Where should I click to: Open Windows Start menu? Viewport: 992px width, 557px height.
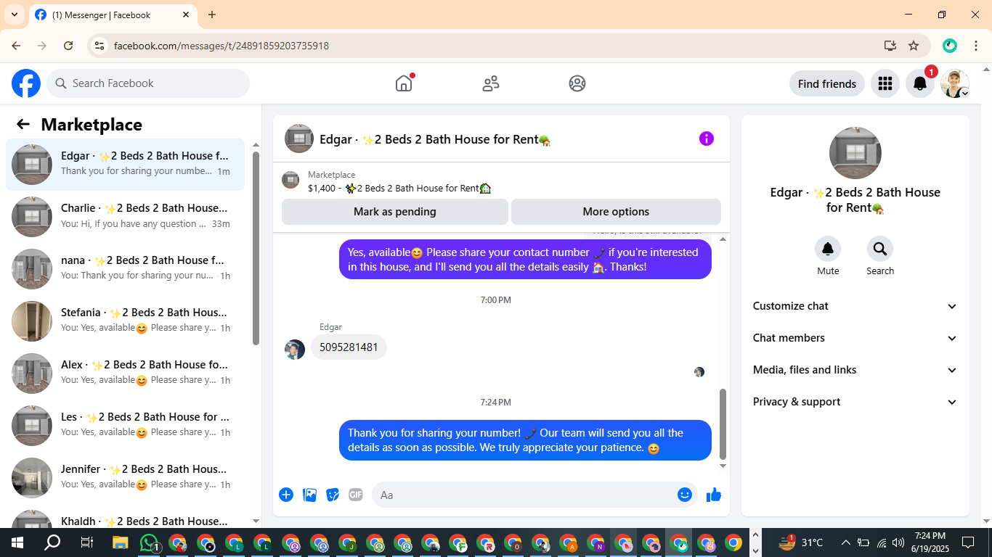[17, 542]
